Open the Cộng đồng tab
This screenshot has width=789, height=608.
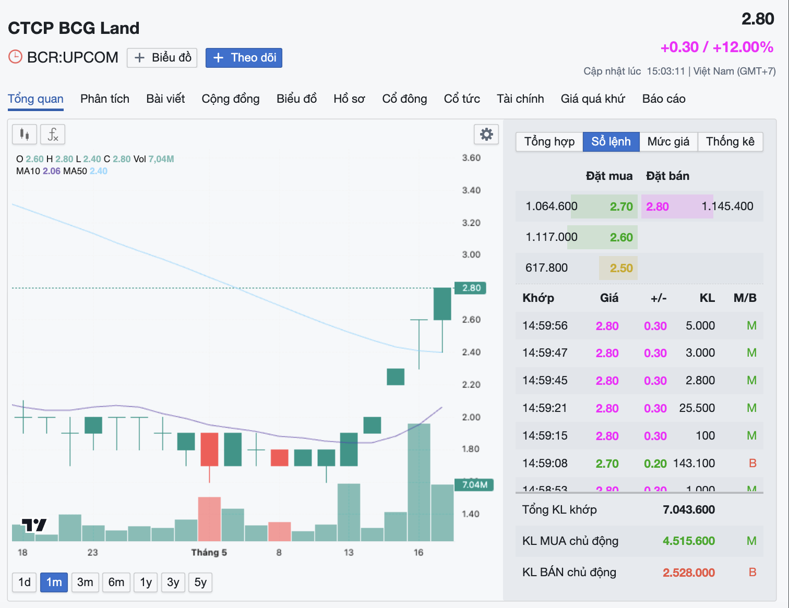(x=231, y=99)
